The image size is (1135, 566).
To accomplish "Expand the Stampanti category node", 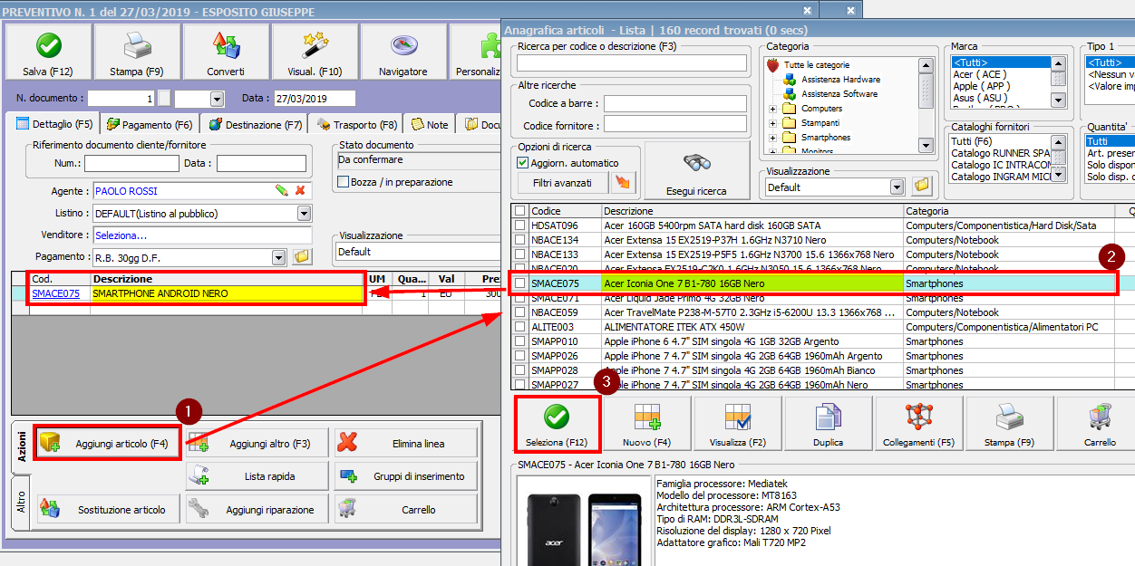I will pos(773,123).
